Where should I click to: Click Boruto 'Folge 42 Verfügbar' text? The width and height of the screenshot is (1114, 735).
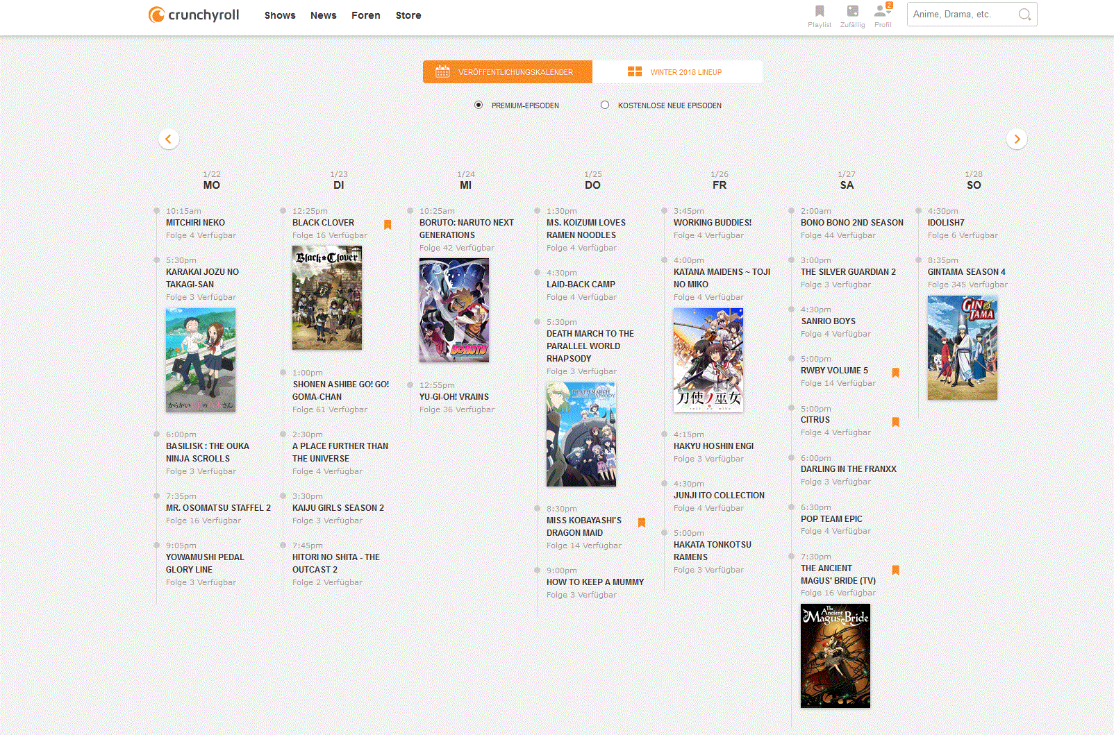(457, 248)
